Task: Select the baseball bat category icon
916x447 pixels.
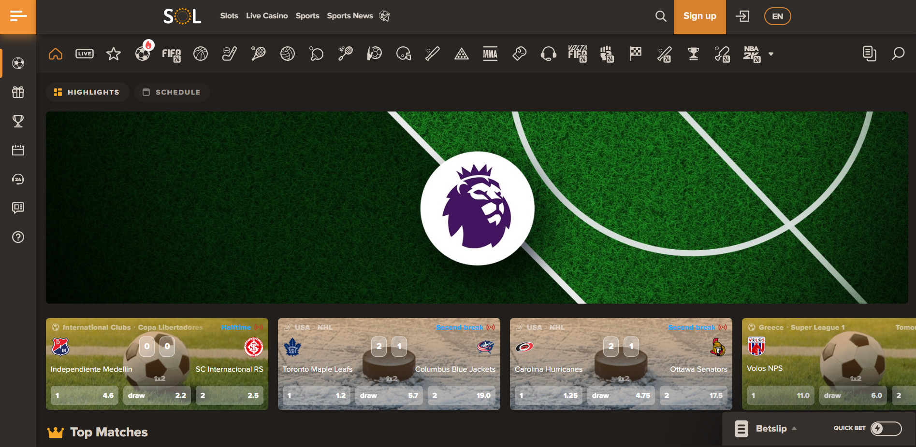Action: pyautogui.click(x=433, y=54)
